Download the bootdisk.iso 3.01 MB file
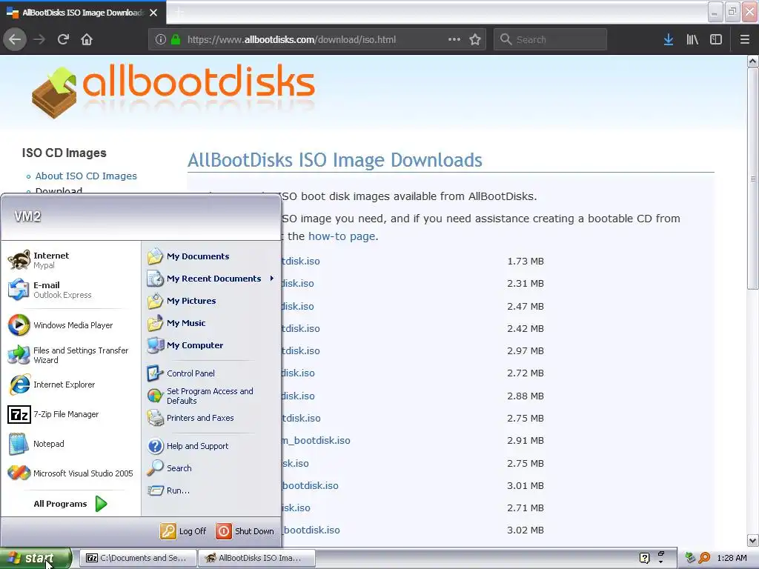Image resolution: width=759 pixels, height=569 pixels. point(311,486)
